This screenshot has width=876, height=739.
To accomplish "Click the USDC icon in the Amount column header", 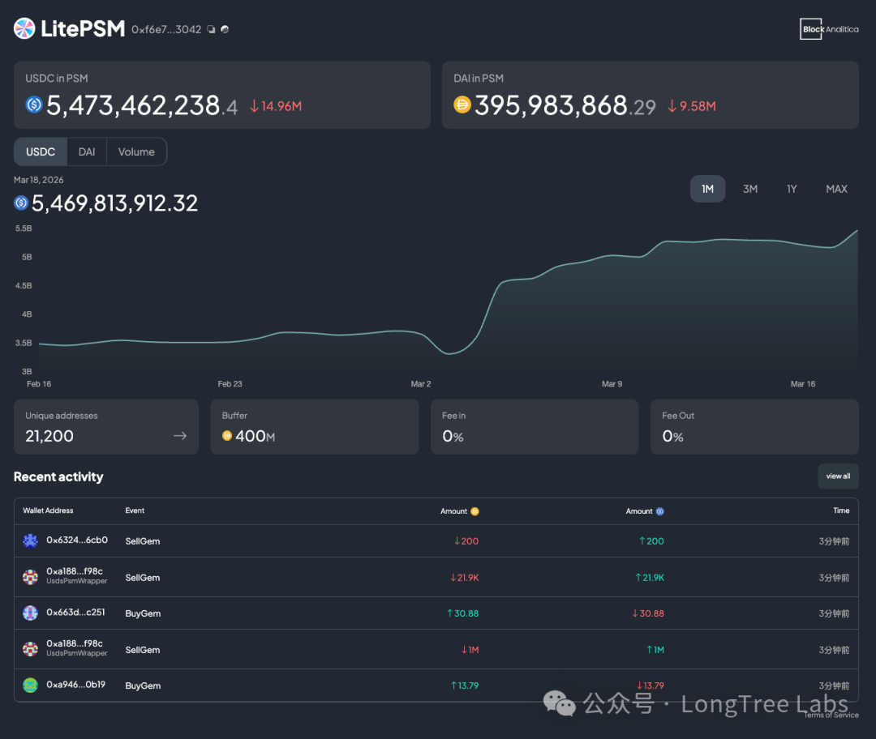I will tap(659, 511).
